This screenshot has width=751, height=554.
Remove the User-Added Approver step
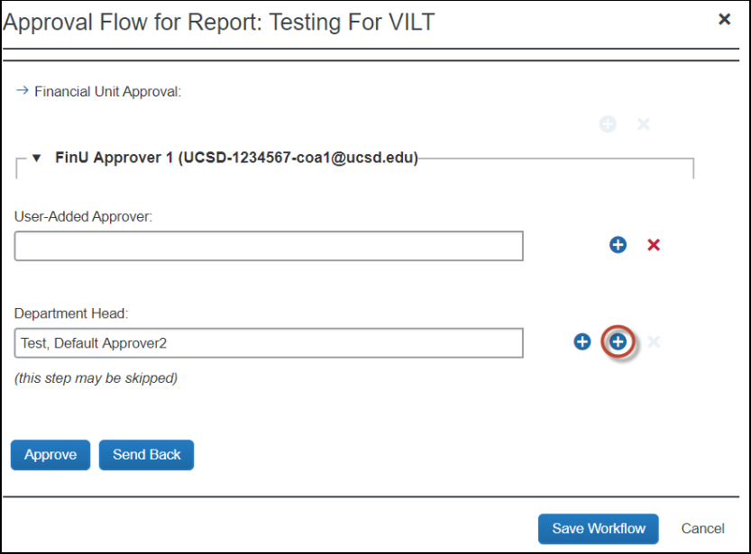pyautogui.click(x=654, y=245)
